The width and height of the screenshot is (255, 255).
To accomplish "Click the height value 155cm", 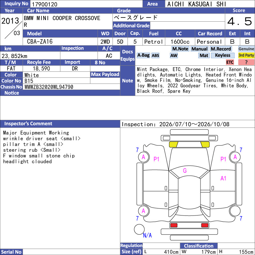I will [x=246, y=252].
